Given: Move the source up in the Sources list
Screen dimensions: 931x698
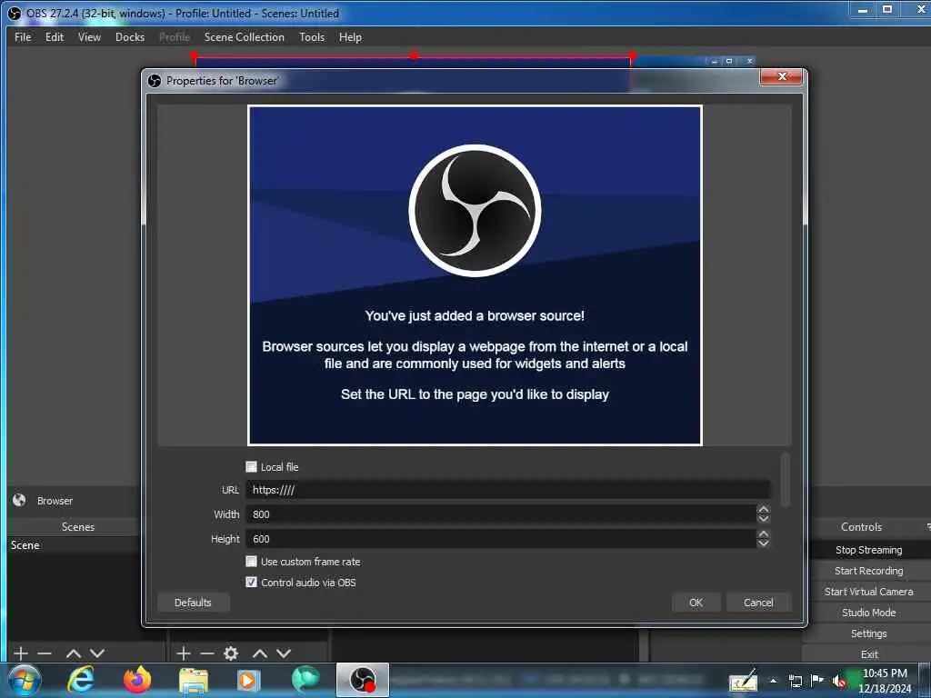Looking at the screenshot, I should (259, 653).
